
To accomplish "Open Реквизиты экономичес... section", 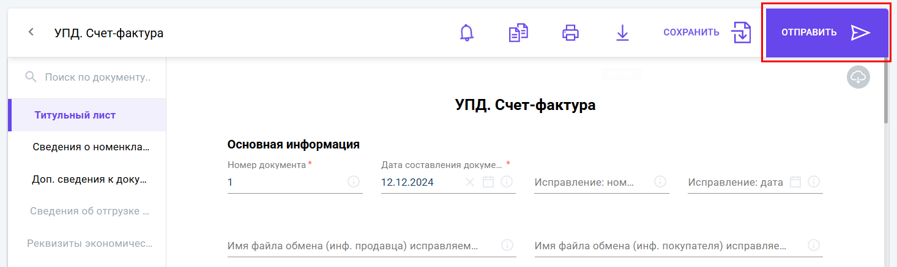I will [87, 243].
